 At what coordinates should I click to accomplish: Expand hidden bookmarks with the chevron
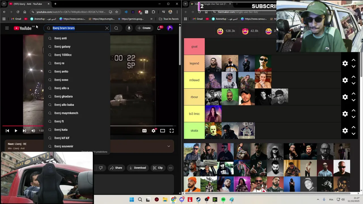[151, 19]
